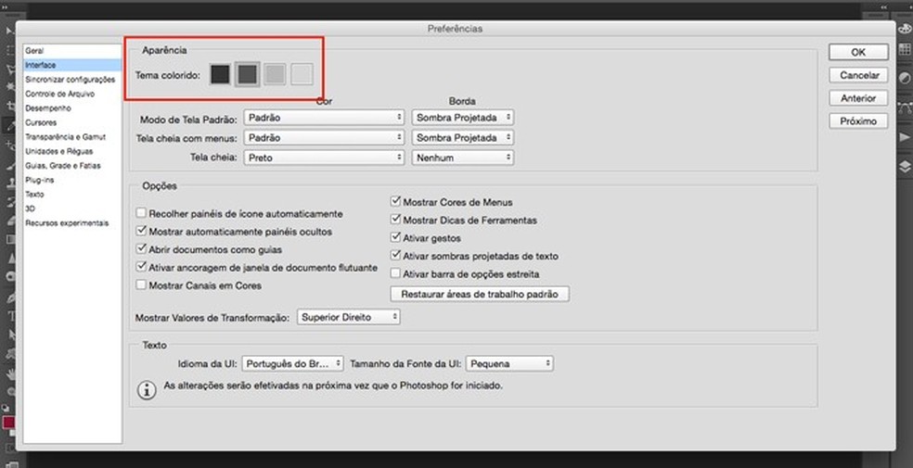Select the Move tool in the toolbar
The image size is (913, 468).
(x=8, y=31)
